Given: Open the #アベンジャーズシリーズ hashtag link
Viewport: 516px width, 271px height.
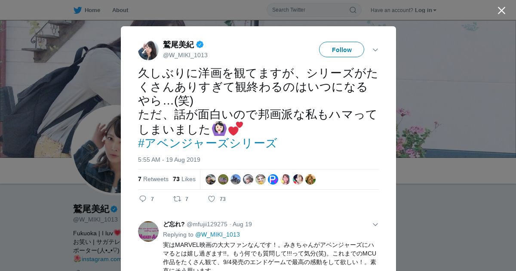Looking at the screenshot, I should (x=207, y=143).
